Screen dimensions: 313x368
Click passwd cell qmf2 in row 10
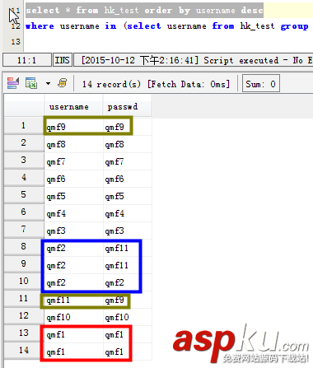(128, 282)
